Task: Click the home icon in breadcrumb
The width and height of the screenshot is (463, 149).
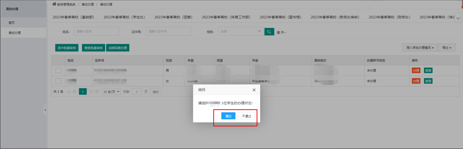Action: (54, 4)
